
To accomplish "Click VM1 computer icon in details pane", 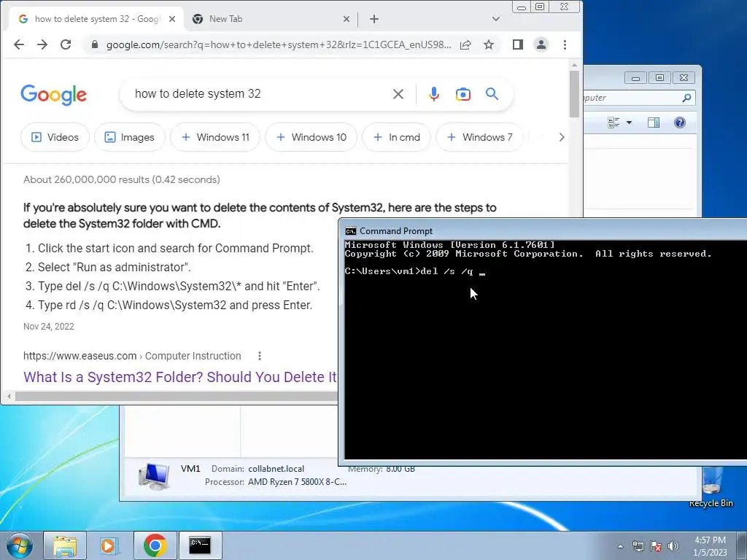I will pyautogui.click(x=153, y=476).
